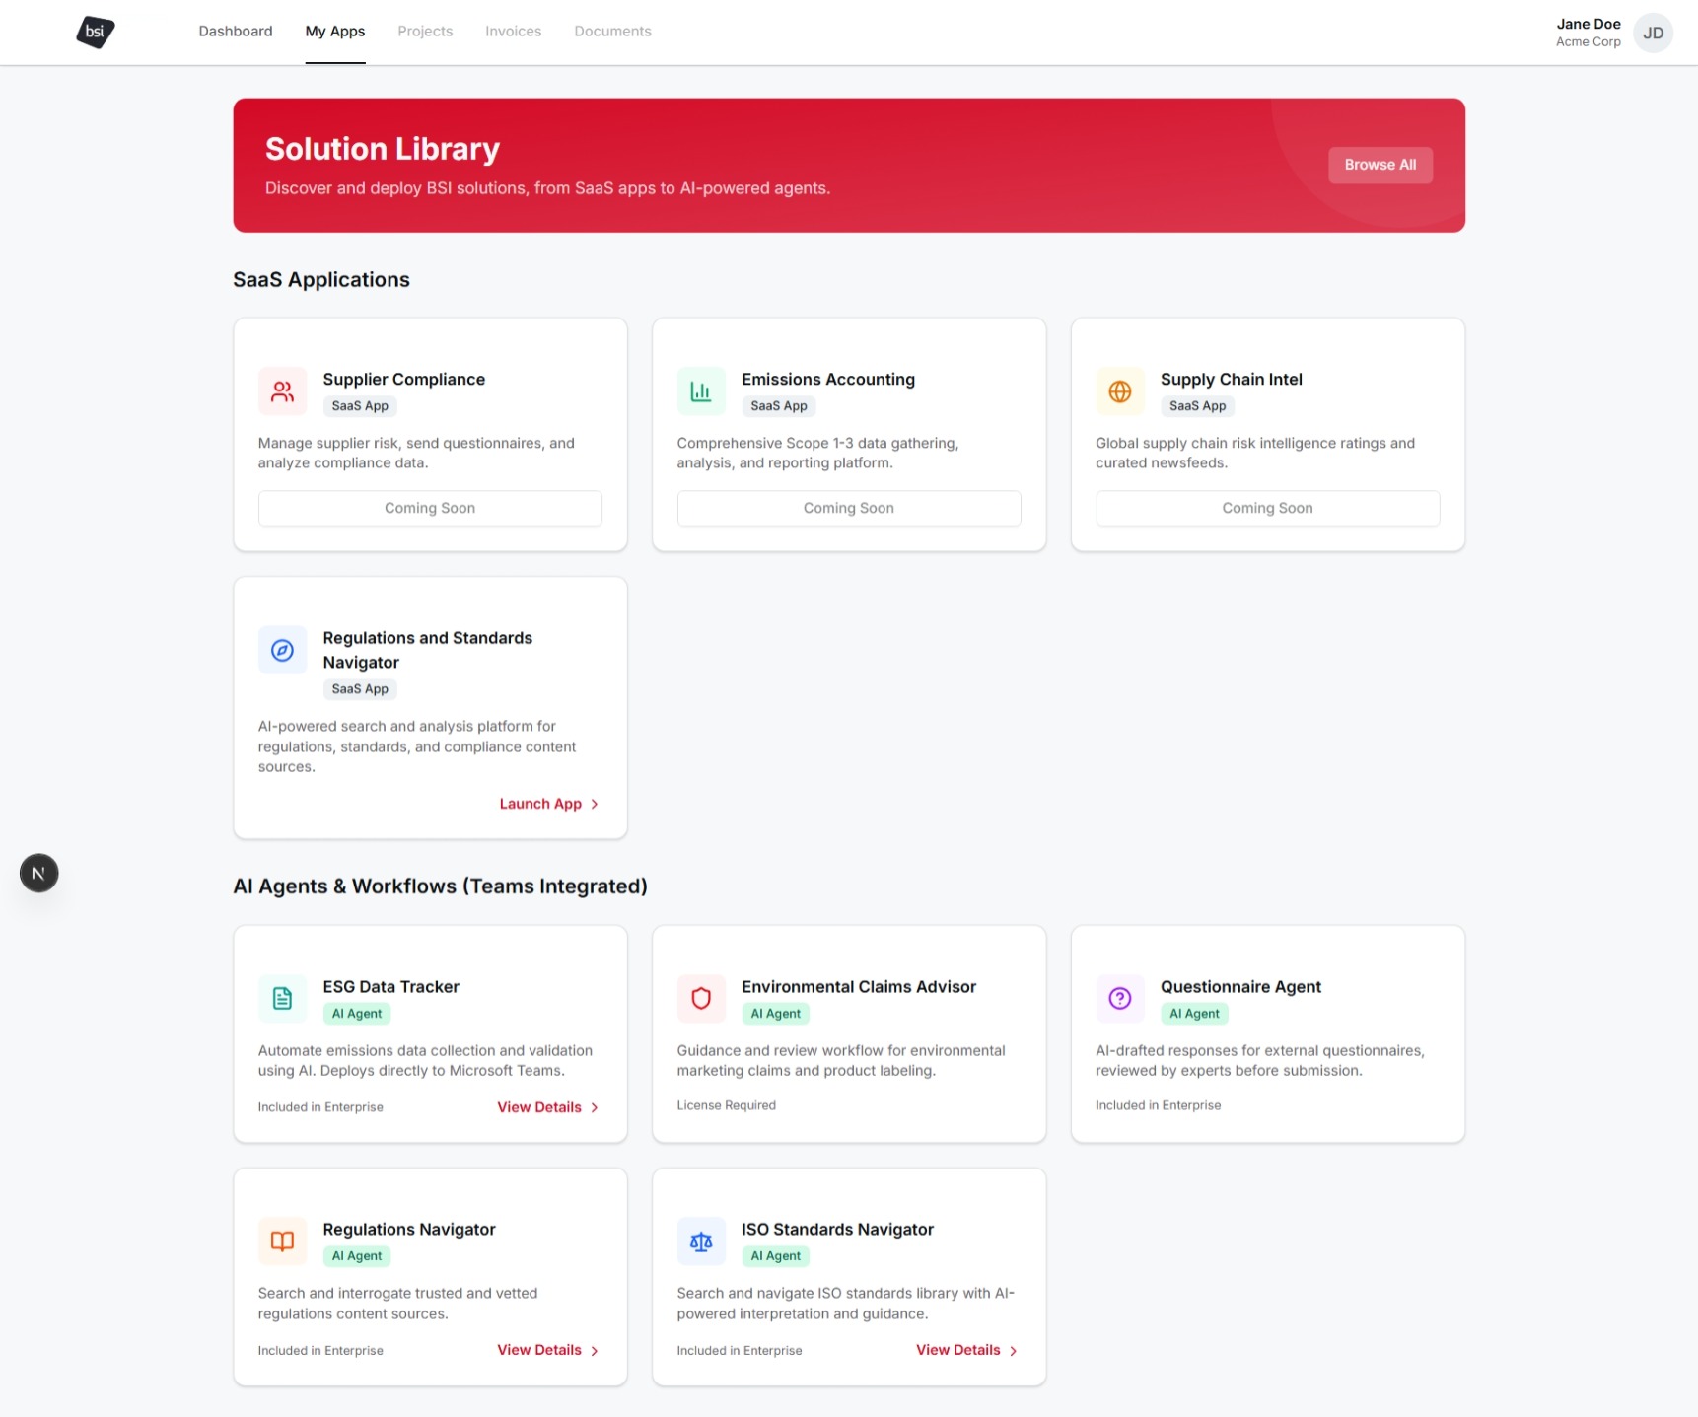Click the Coming Soon bar on Supplier Compliance
The width and height of the screenshot is (1698, 1417).
click(430, 508)
